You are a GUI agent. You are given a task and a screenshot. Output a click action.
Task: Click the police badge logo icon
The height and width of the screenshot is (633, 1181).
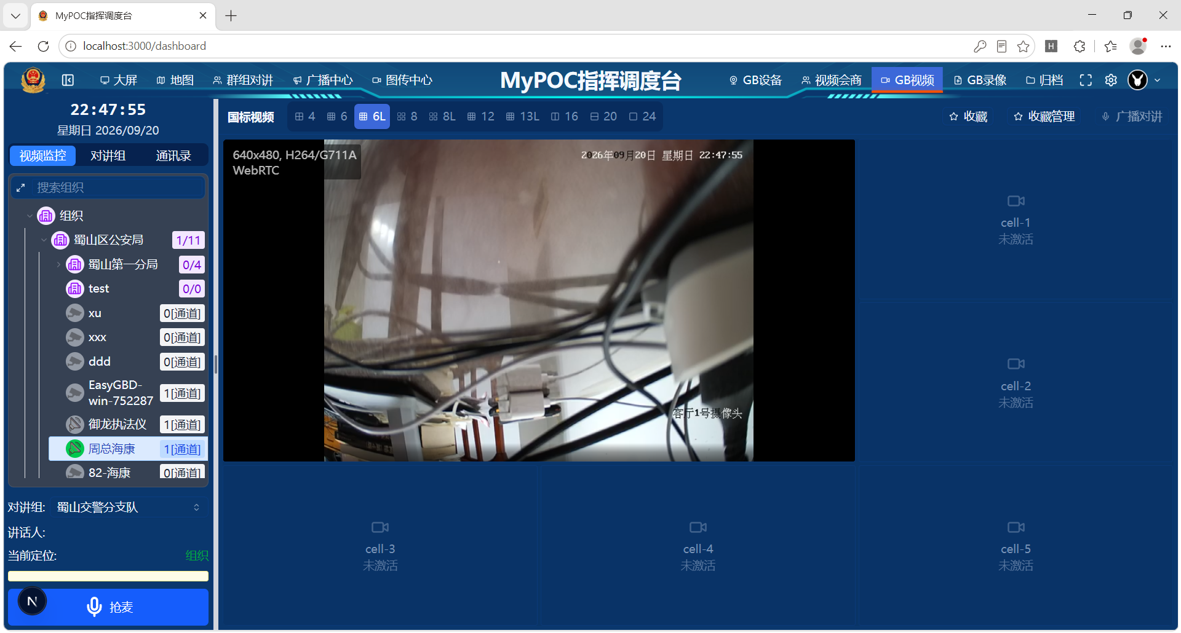(x=33, y=80)
